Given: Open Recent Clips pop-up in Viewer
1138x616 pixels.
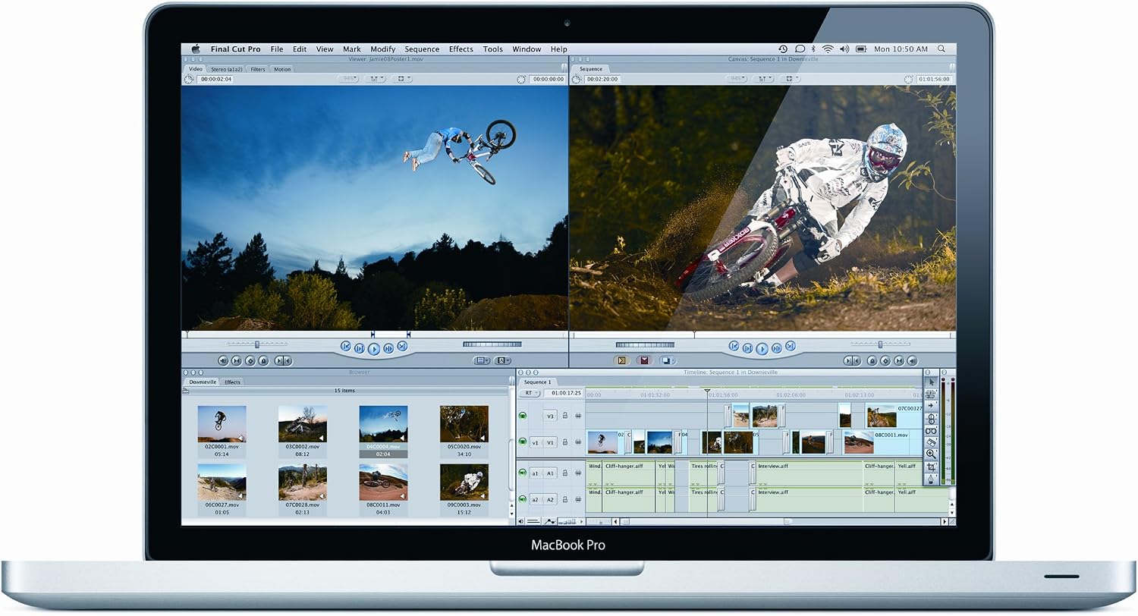Looking at the screenshot, I should 480,360.
